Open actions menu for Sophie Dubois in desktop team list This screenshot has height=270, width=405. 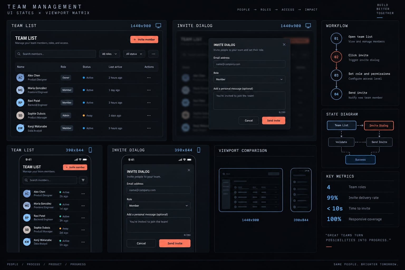coord(149,115)
